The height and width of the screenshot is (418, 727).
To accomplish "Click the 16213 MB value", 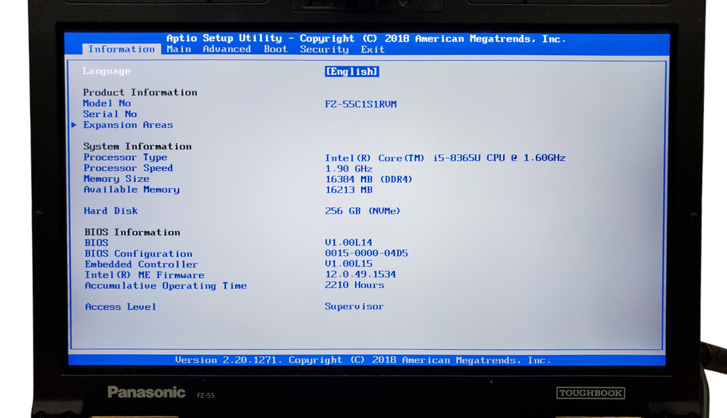I will [349, 190].
